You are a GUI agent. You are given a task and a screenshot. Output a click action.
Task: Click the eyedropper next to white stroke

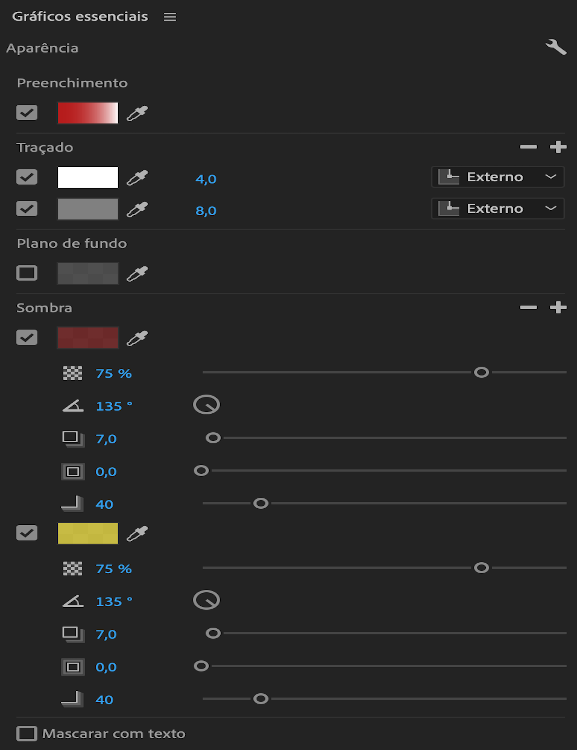pos(137,178)
